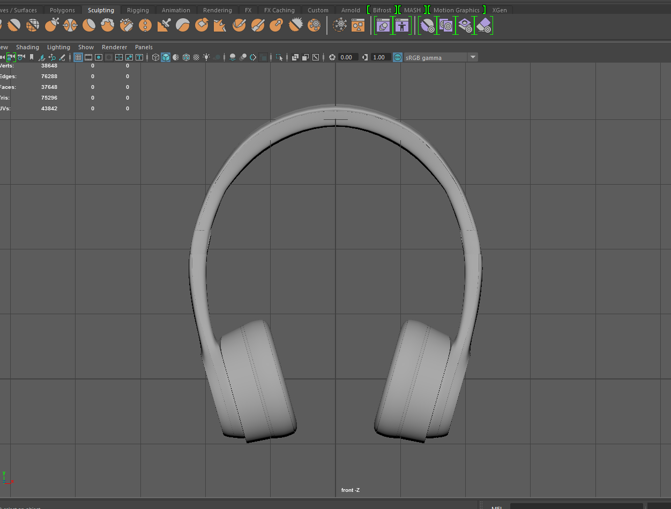Screen dimensions: 671x509
Task: Open the camera bookmarks icon
Action: tap(32, 57)
